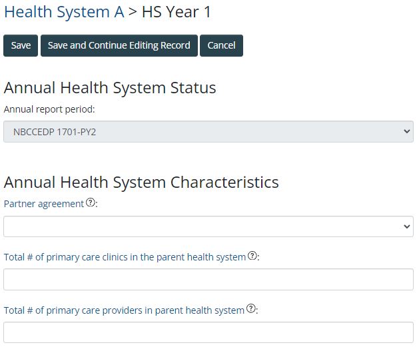
Task: Select the total primary care providers label
Action: [x=124, y=310]
